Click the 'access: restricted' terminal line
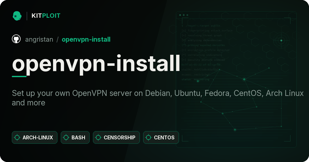This screenshot has height=162, width=309. pos(195,75)
